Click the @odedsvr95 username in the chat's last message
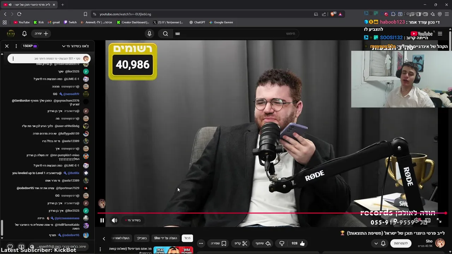The width and height of the screenshot is (452, 254). click(71, 235)
